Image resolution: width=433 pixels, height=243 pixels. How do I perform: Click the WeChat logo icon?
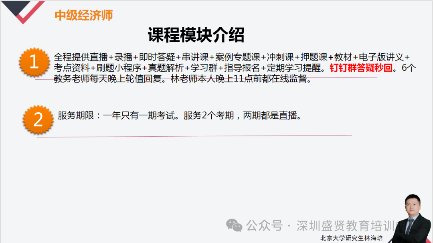(x=234, y=225)
